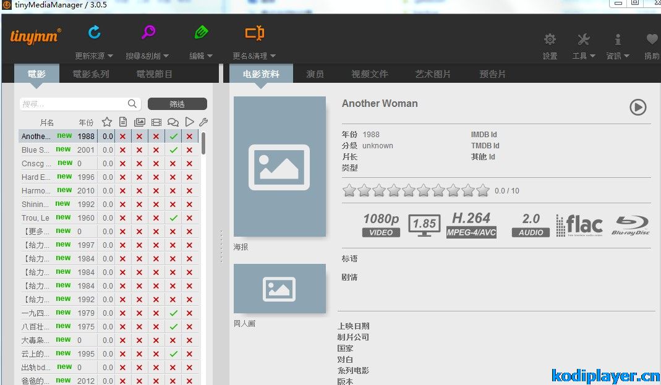
Task: Open the 电影资料 details tab
Action: pos(261,74)
